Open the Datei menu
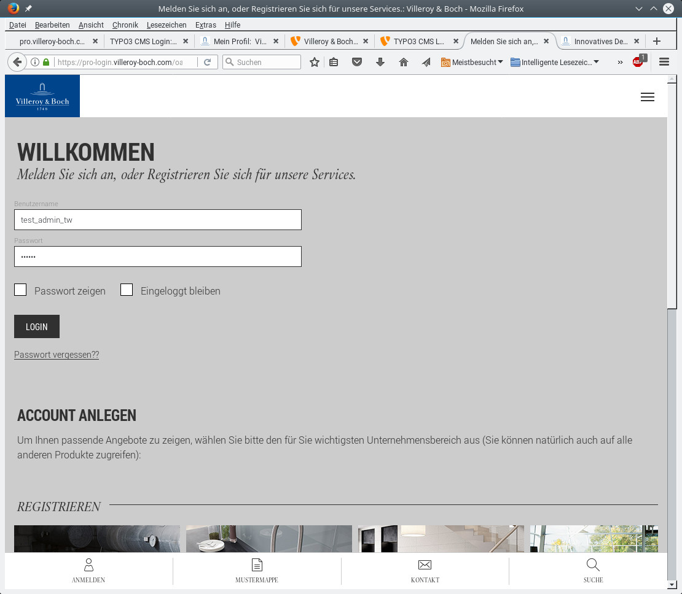Screen dimensions: 682x594 17,25
